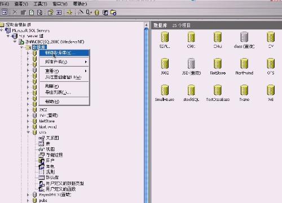Viewport: 282px width, 203px height.
Task: Click the yellow star New toolbar icon
Action: click(69, 12)
